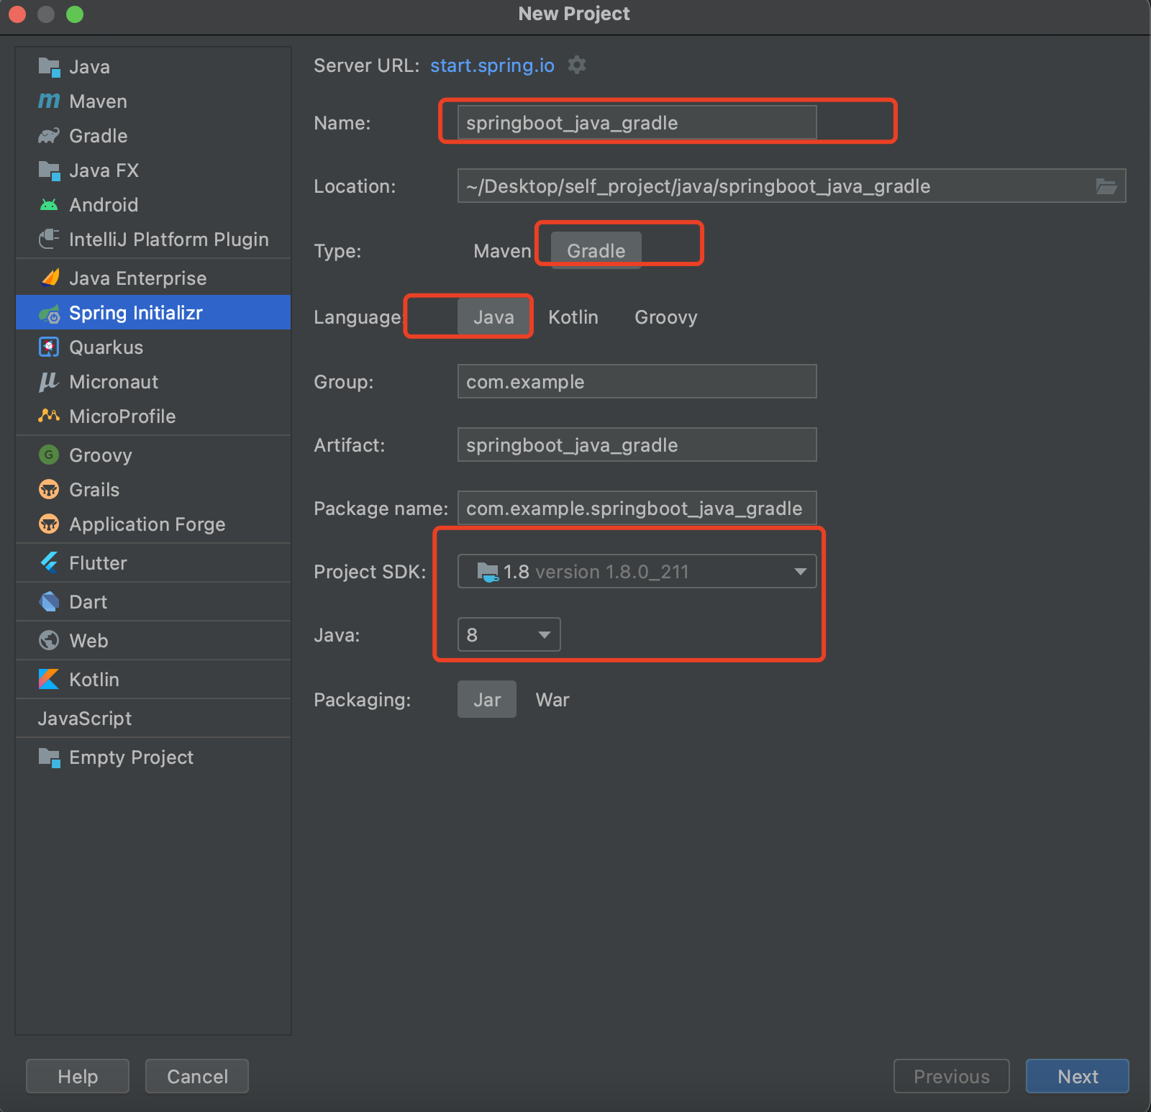The width and height of the screenshot is (1151, 1112).
Task: Click the Quarkus icon
Action: (49, 347)
